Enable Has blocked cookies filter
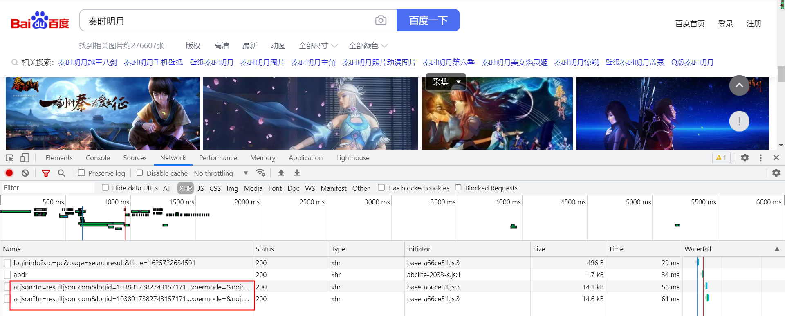 (x=381, y=188)
